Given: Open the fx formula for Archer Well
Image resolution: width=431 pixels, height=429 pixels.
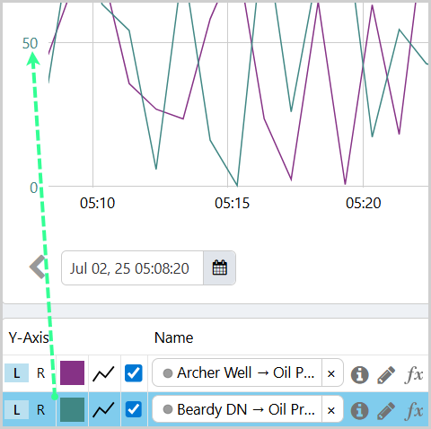Looking at the screenshot, I should pos(415,374).
